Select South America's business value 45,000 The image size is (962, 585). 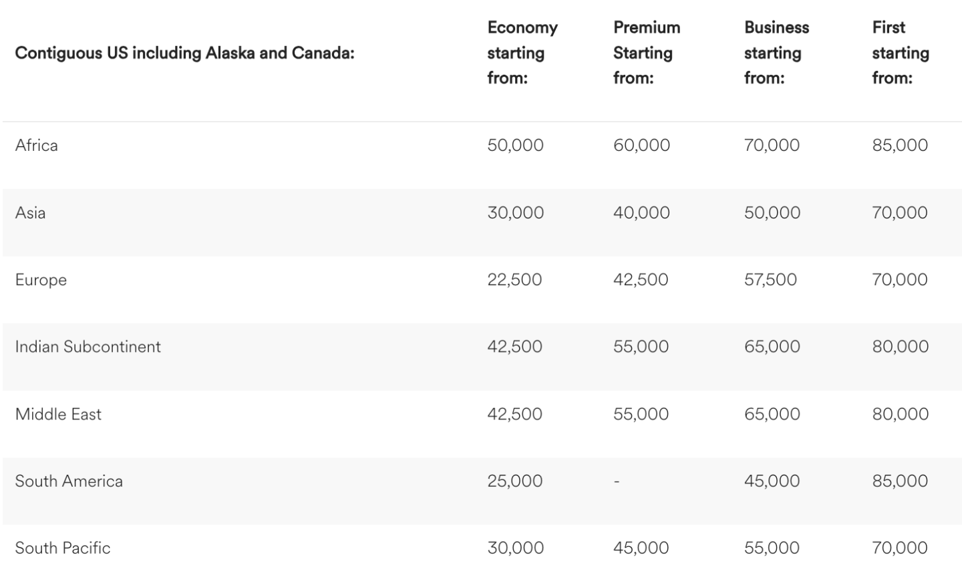coord(772,481)
